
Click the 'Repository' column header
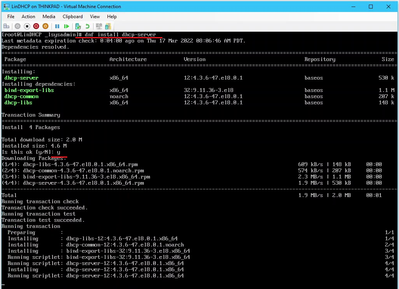coord(320,59)
